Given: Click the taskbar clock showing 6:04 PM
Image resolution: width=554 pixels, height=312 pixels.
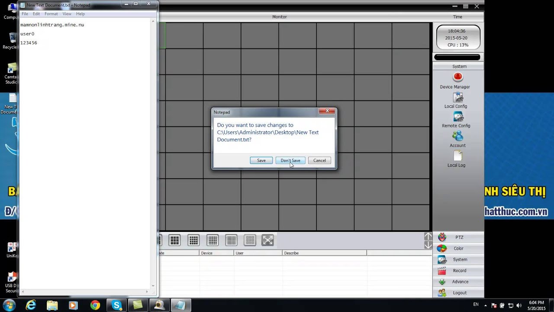Looking at the screenshot, I should click(536, 305).
